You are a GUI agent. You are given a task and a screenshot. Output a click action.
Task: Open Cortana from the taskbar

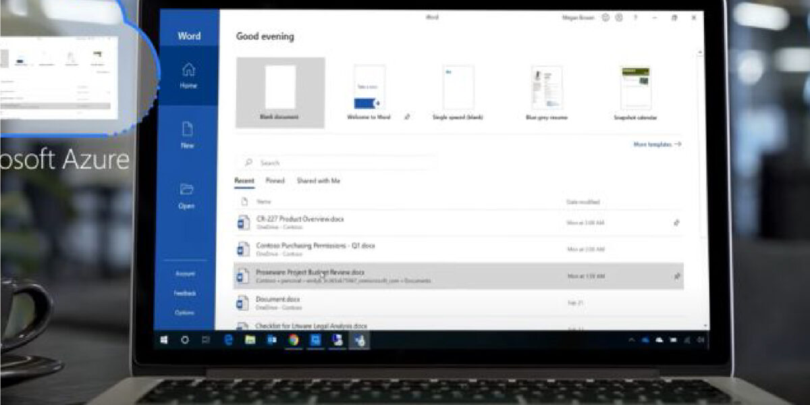click(x=185, y=340)
